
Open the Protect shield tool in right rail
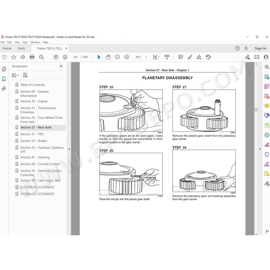[x=267, y=154]
